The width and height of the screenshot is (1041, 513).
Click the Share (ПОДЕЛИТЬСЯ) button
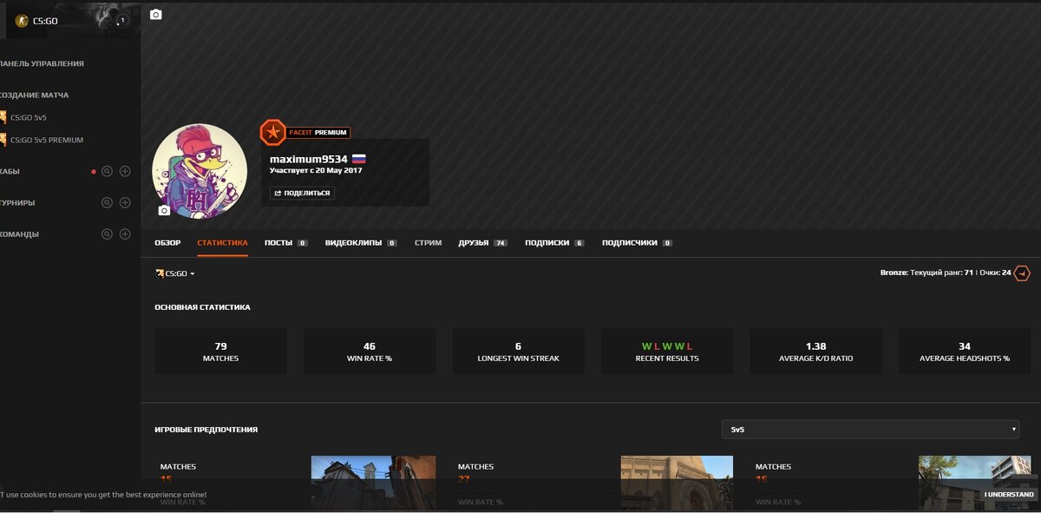[302, 193]
